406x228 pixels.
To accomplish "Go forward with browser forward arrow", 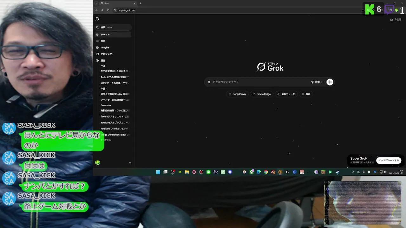I will [x=102, y=10].
